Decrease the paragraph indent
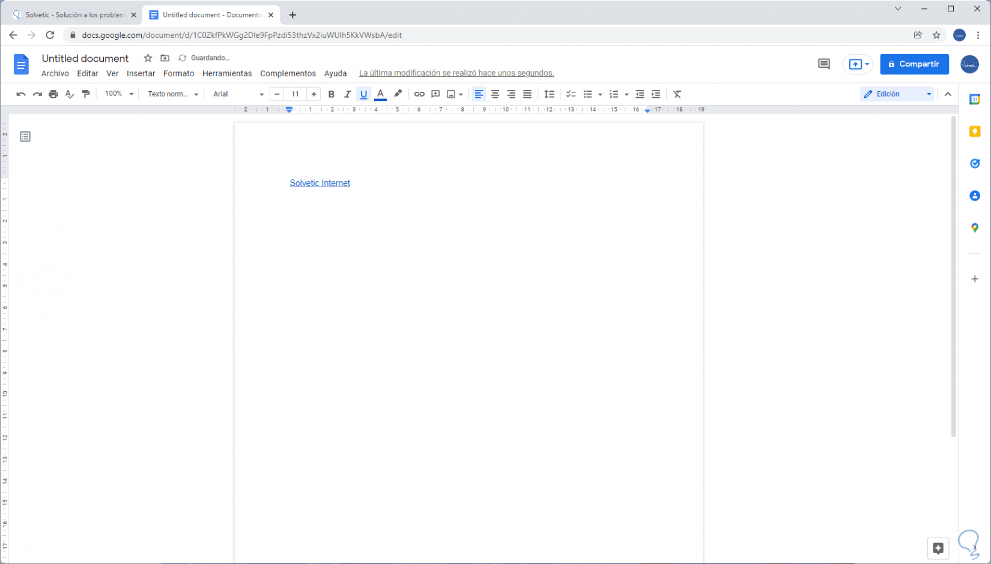991x564 pixels. pyautogui.click(x=640, y=94)
